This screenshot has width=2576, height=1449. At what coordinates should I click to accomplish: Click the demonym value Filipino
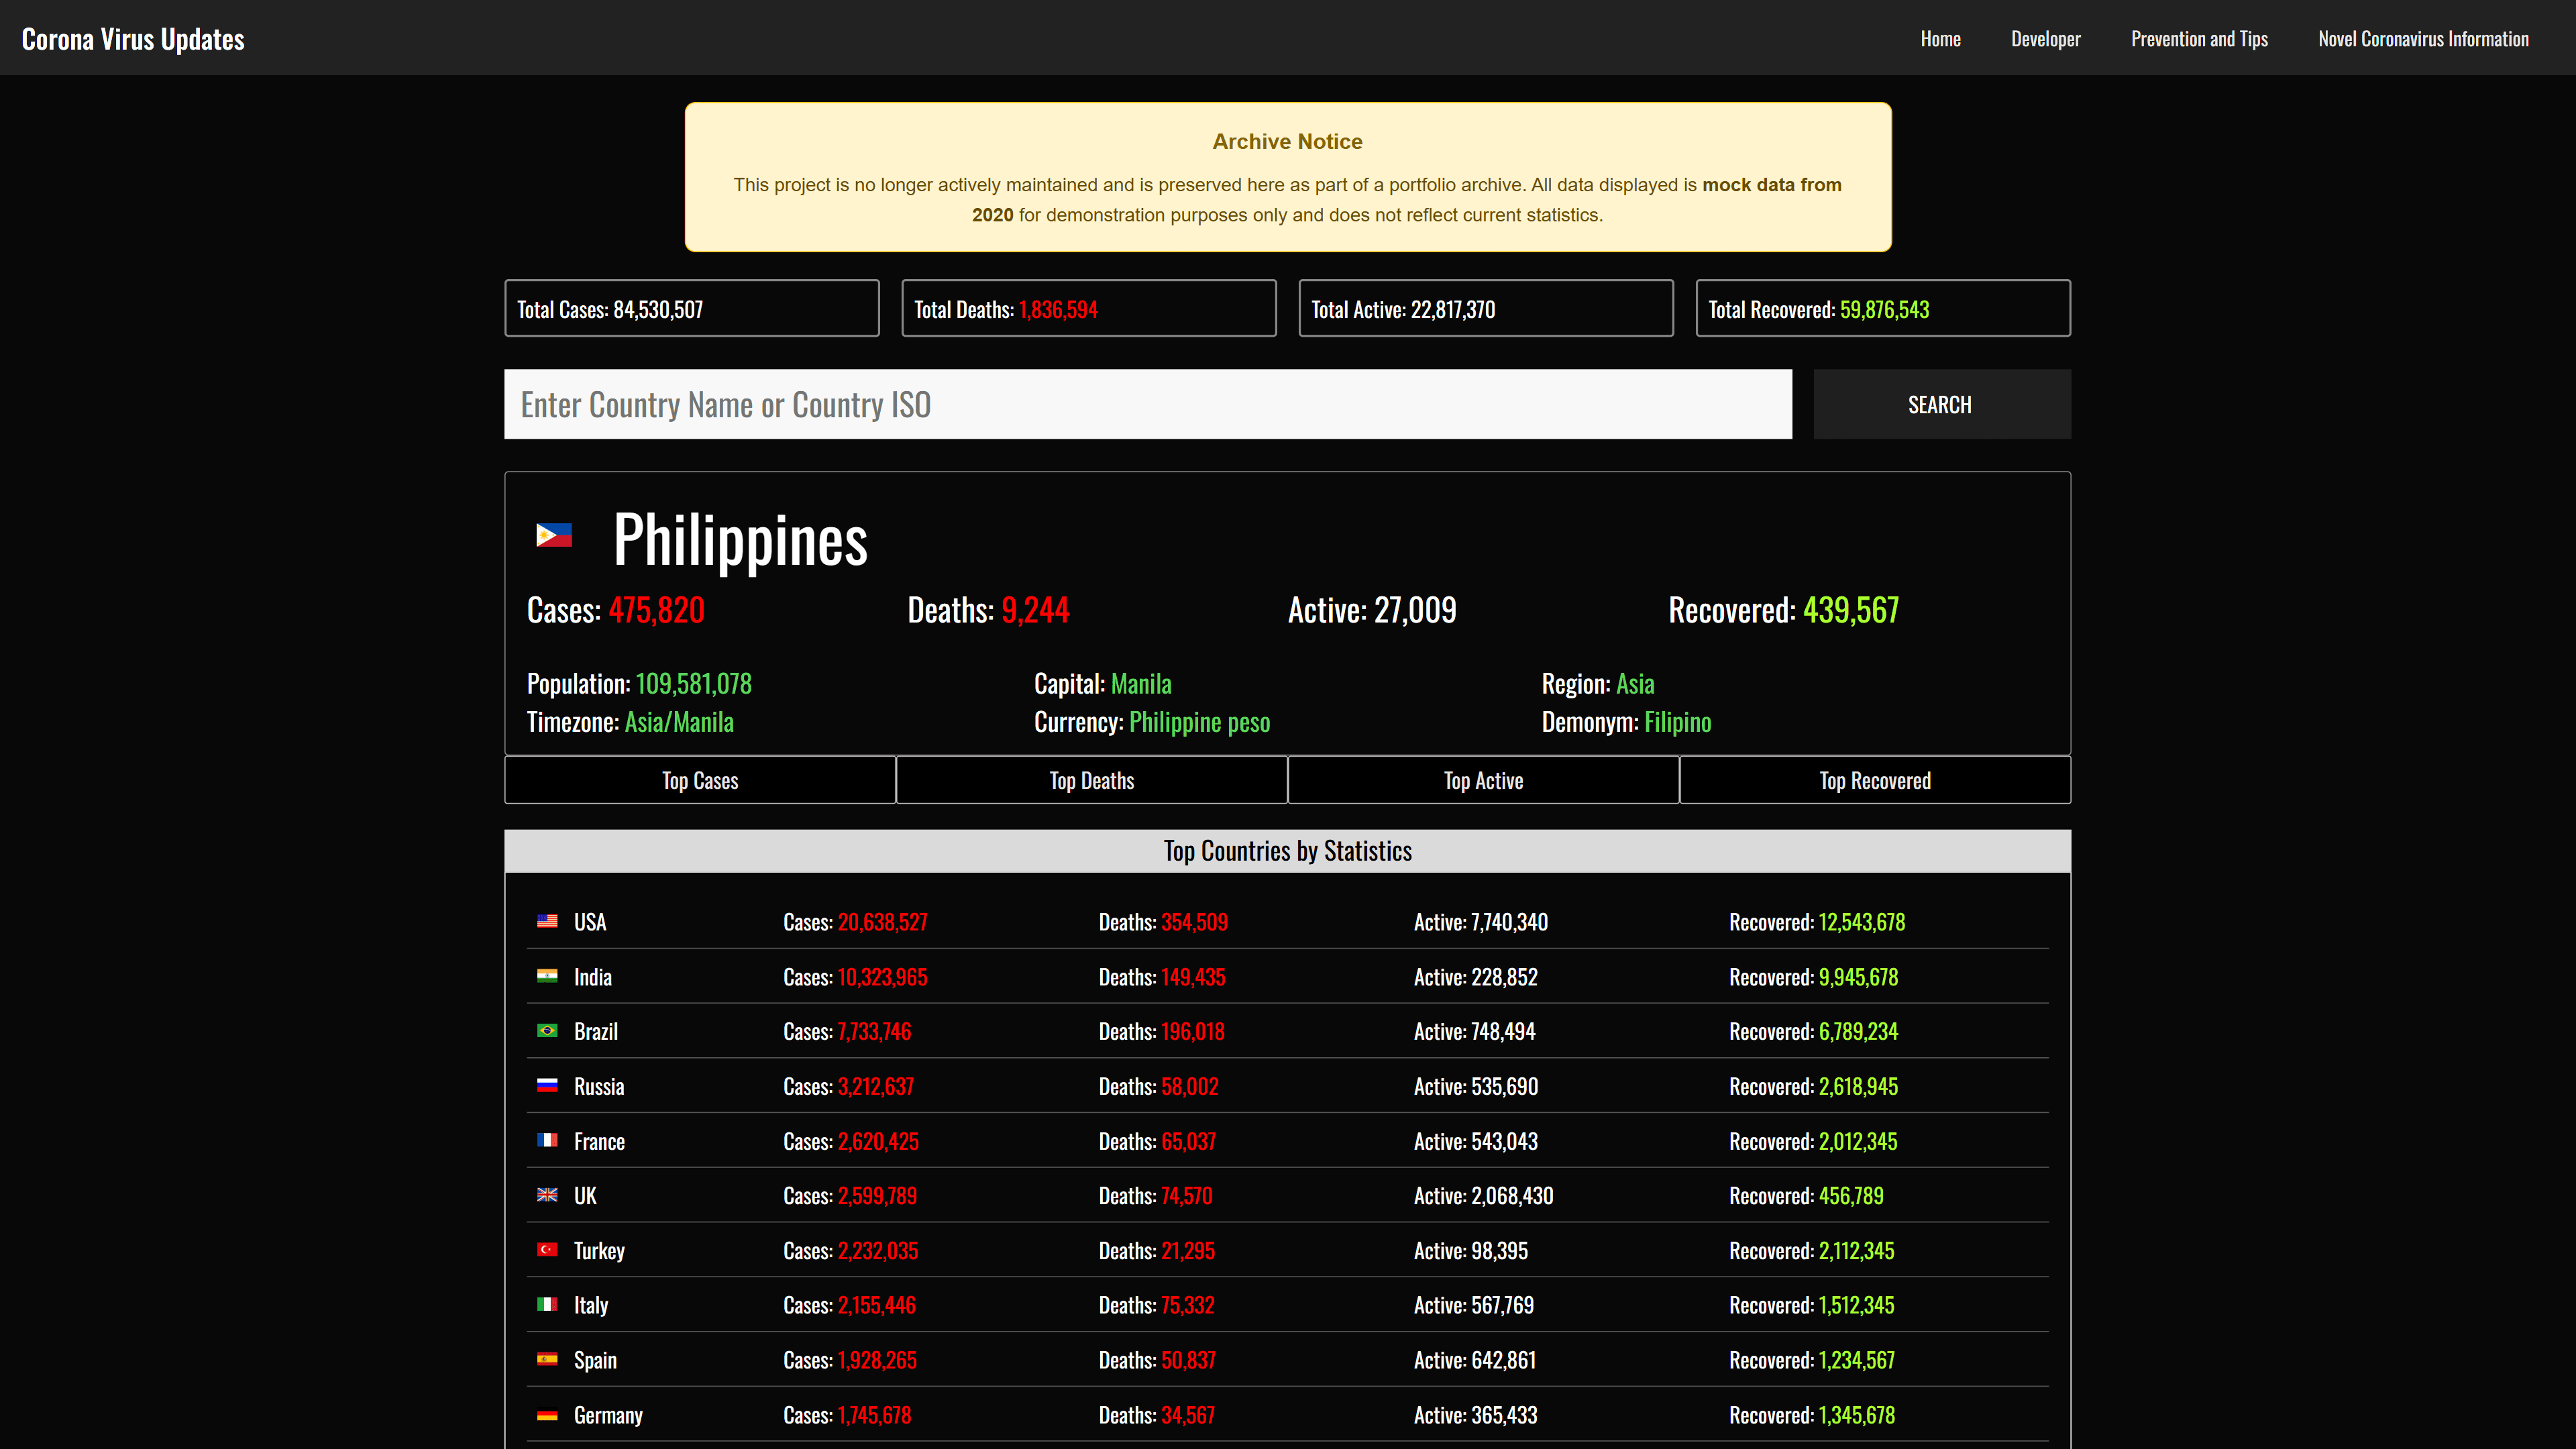pyautogui.click(x=1677, y=722)
